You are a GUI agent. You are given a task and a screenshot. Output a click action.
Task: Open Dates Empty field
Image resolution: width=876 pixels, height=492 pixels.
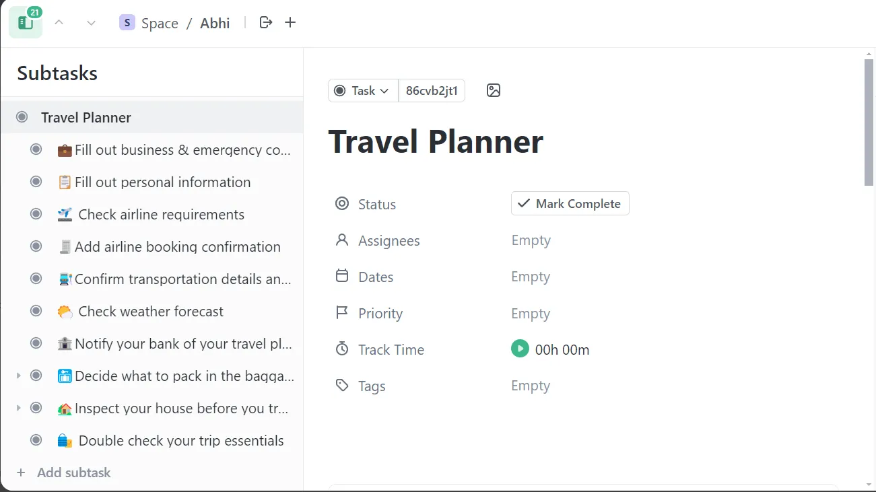click(x=531, y=277)
